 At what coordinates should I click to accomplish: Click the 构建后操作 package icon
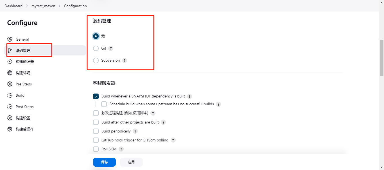[10, 129]
